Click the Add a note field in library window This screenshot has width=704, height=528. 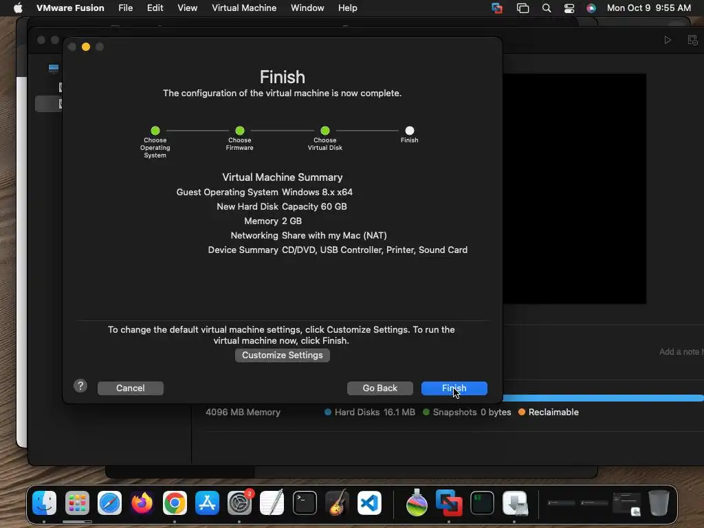[x=681, y=351]
